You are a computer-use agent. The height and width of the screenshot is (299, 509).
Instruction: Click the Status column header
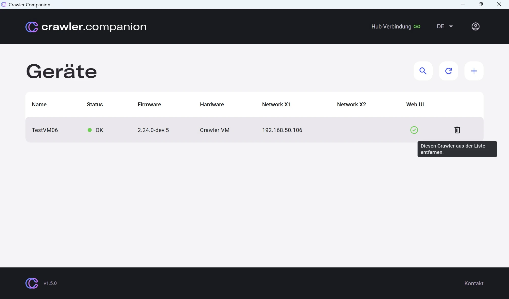click(x=95, y=104)
